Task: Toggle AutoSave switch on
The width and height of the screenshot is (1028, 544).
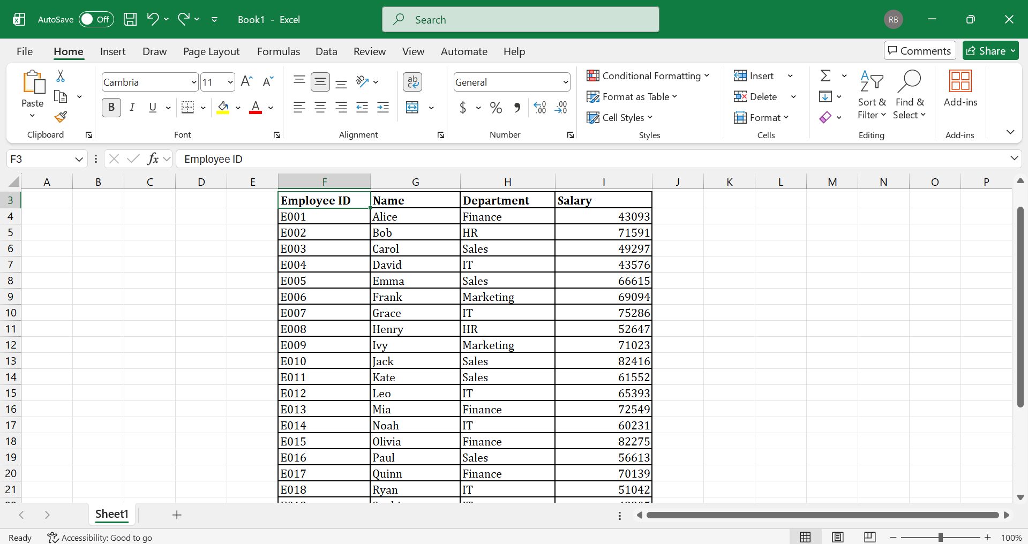Action: (96, 19)
